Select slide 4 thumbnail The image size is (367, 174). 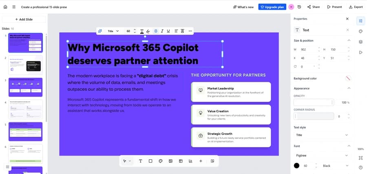(26, 109)
